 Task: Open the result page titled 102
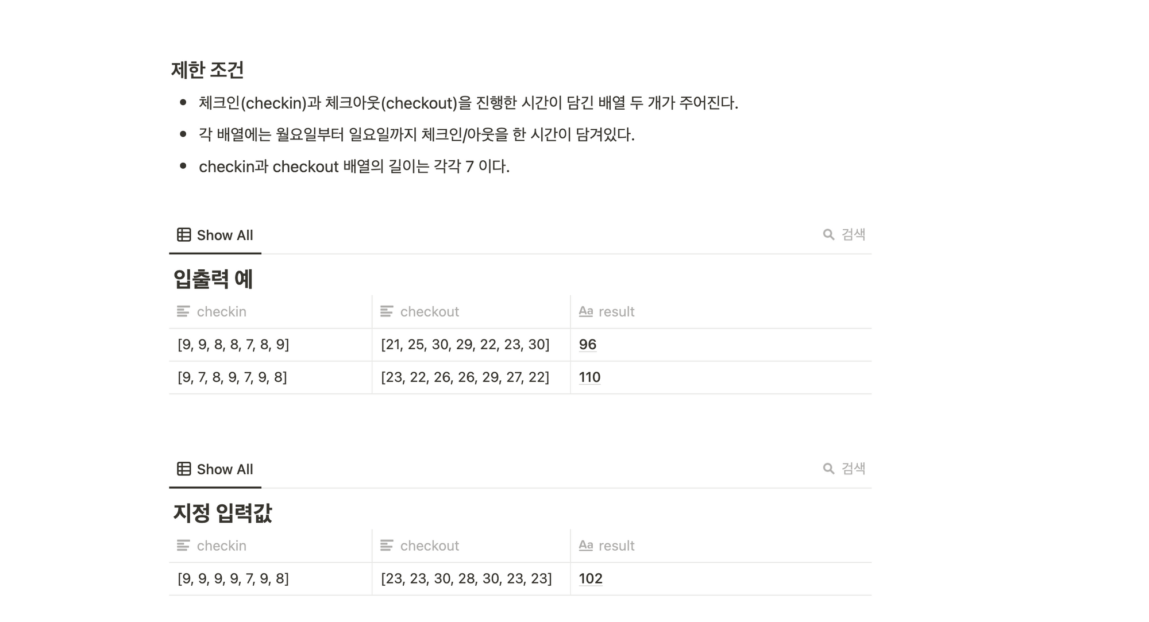click(591, 578)
